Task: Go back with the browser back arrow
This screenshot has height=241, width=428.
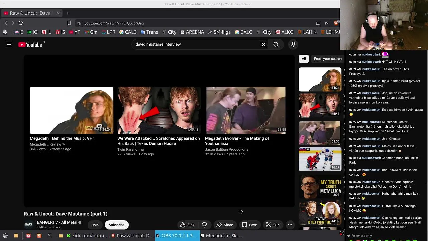Action: pos(5,23)
